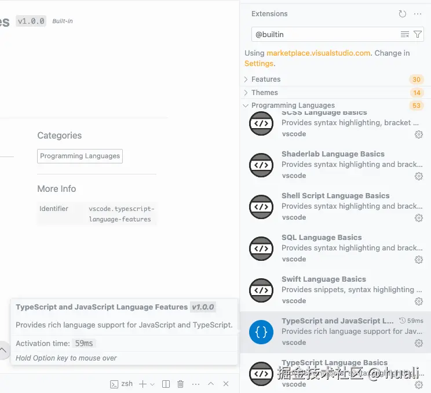This screenshot has height=393, width=431.
Task: Close the terminal panel
Action: click(226, 384)
